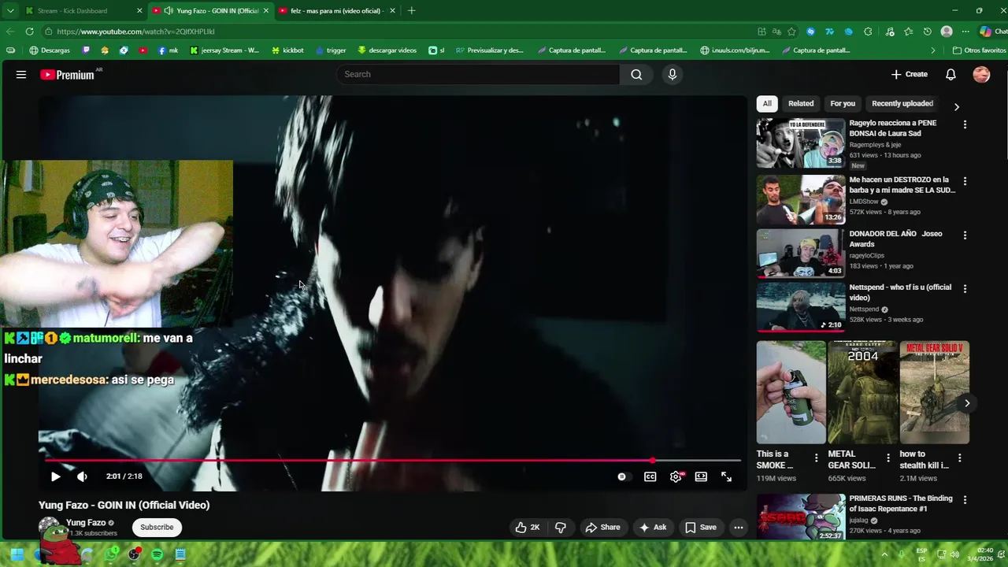The height and width of the screenshot is (567, 1008).
Task: Open the Windows Start menu
Action: click(x=17, y=554)
